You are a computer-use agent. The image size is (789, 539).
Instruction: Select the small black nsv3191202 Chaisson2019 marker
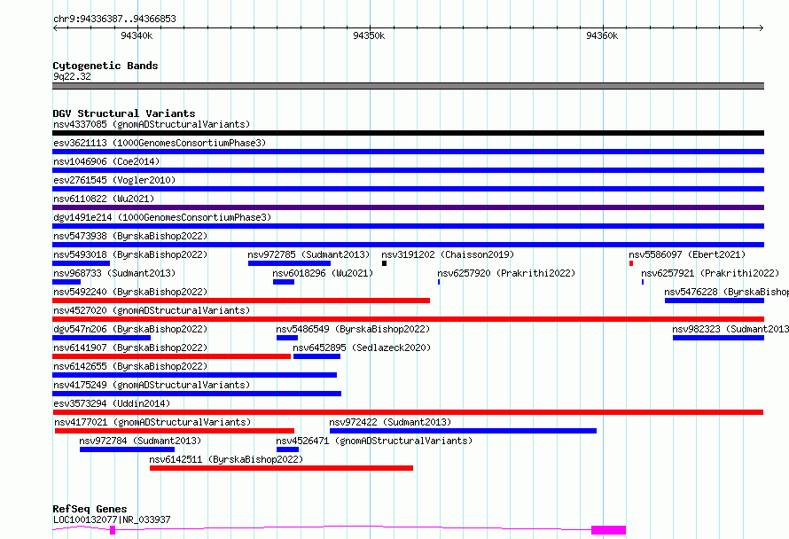[385, 263]
